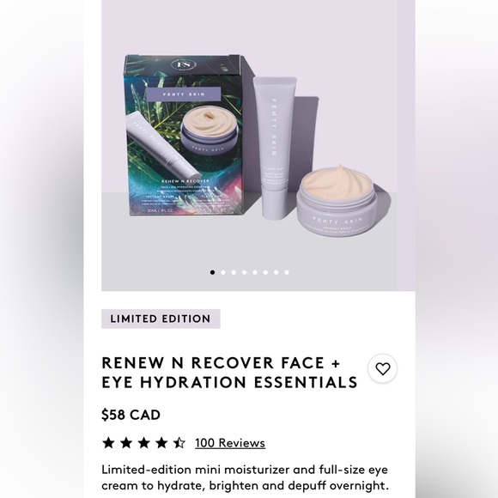Select the fourth image carousel dot
The height and width of the screenshot is (498, 498).
tap(244, 272)
